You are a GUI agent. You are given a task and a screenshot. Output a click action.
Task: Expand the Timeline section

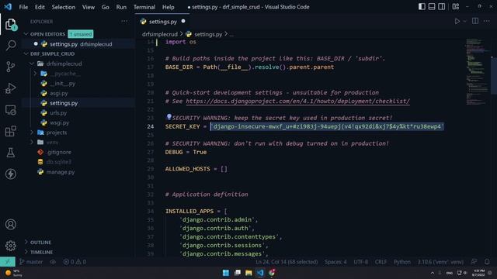point(41,252)
